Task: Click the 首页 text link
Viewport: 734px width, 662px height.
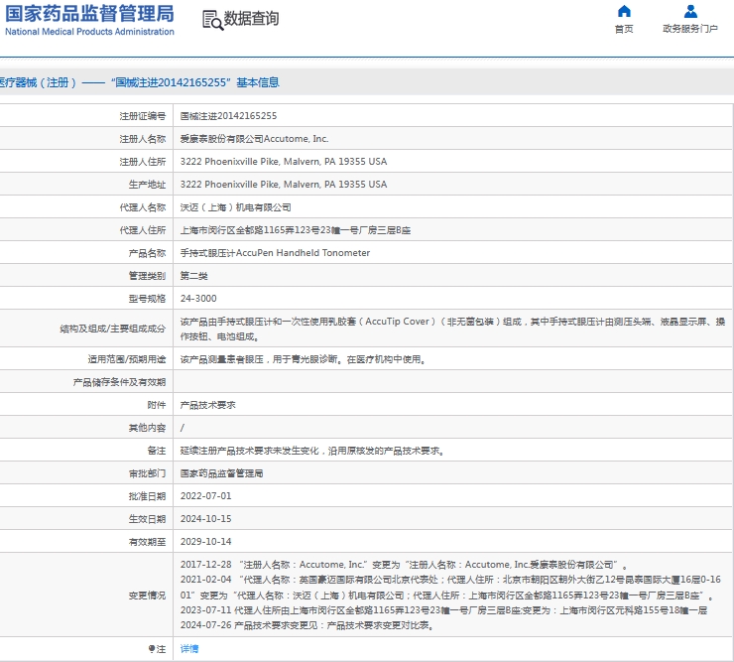Action: [624, 29]
